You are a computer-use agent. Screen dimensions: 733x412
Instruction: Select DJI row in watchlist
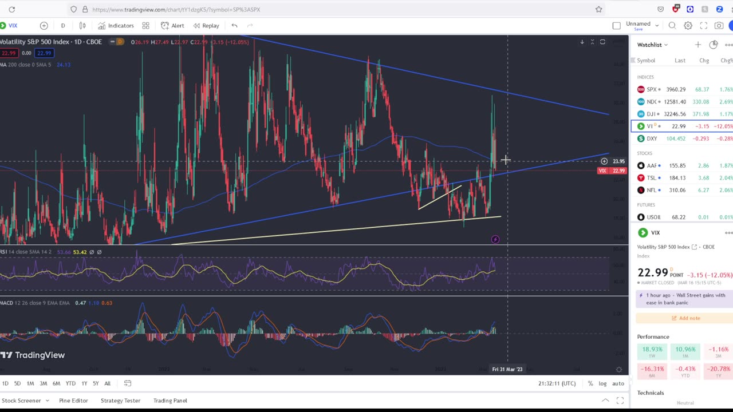tap(682, 114)
